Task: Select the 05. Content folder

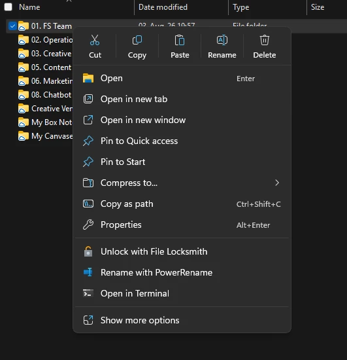Action: point(45,67)
